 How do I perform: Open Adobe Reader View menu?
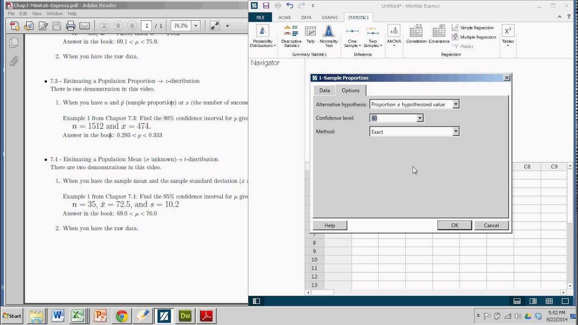(x=37, y=14)
